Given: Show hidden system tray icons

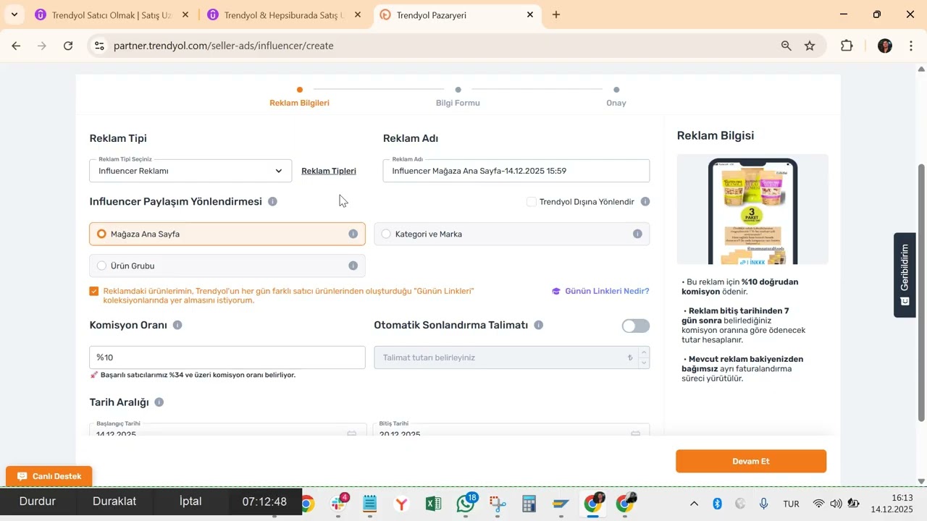Looking at the screenshot, I should 694,504.
